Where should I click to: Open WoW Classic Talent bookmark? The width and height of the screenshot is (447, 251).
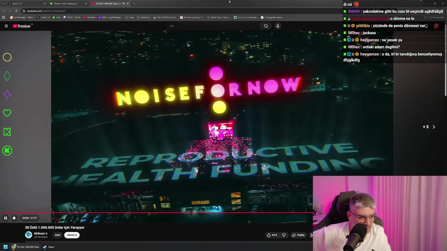click(218, 17)
